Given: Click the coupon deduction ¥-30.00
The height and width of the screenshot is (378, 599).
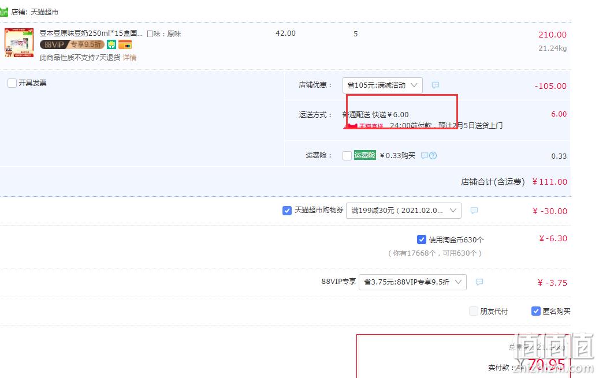Looking at the screenshot, I should tap(550, 211).
